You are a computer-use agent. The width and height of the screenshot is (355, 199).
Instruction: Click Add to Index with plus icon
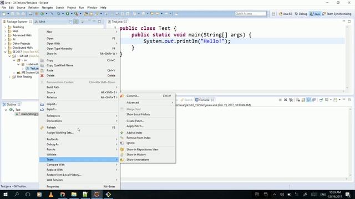(148, 133)
